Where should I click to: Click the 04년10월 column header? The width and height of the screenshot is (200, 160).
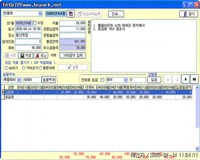(x=116, y=88)
